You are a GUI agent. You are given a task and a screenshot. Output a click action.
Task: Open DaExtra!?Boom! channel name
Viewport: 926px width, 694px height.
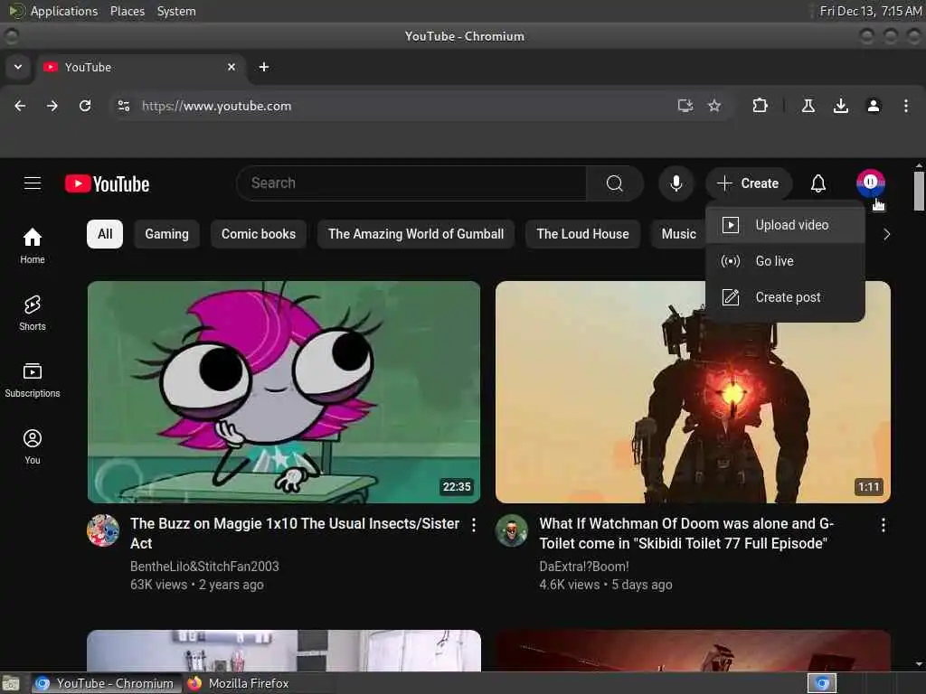(x=584, y=567)
